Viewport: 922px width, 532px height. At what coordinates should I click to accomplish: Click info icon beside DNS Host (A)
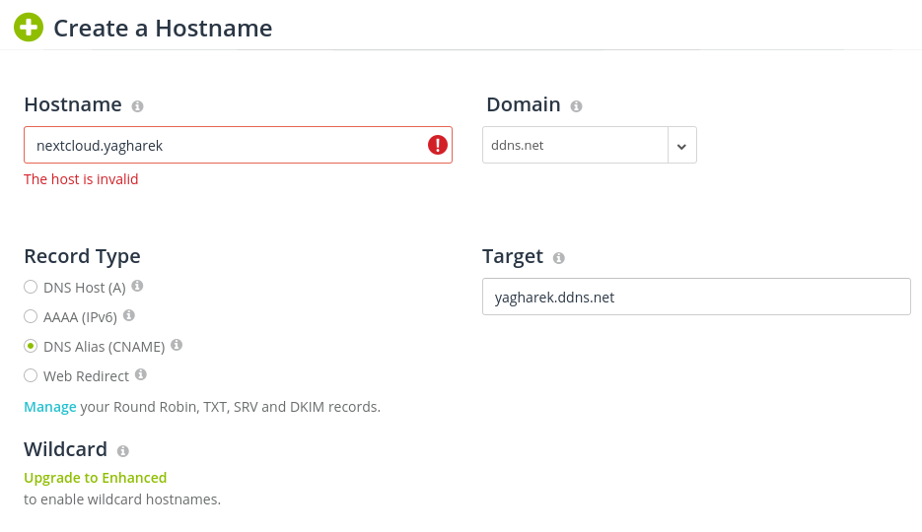click(137, 286)
